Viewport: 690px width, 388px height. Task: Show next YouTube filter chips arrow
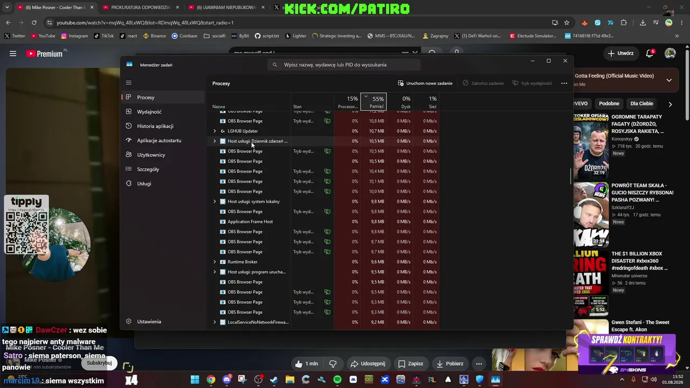point(670,104)
